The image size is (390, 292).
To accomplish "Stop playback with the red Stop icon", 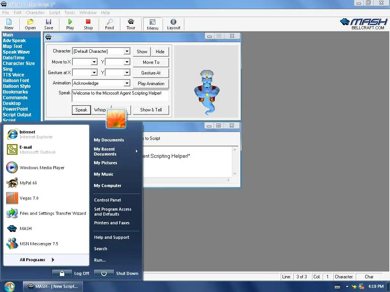I will click(x=88, y=24).
